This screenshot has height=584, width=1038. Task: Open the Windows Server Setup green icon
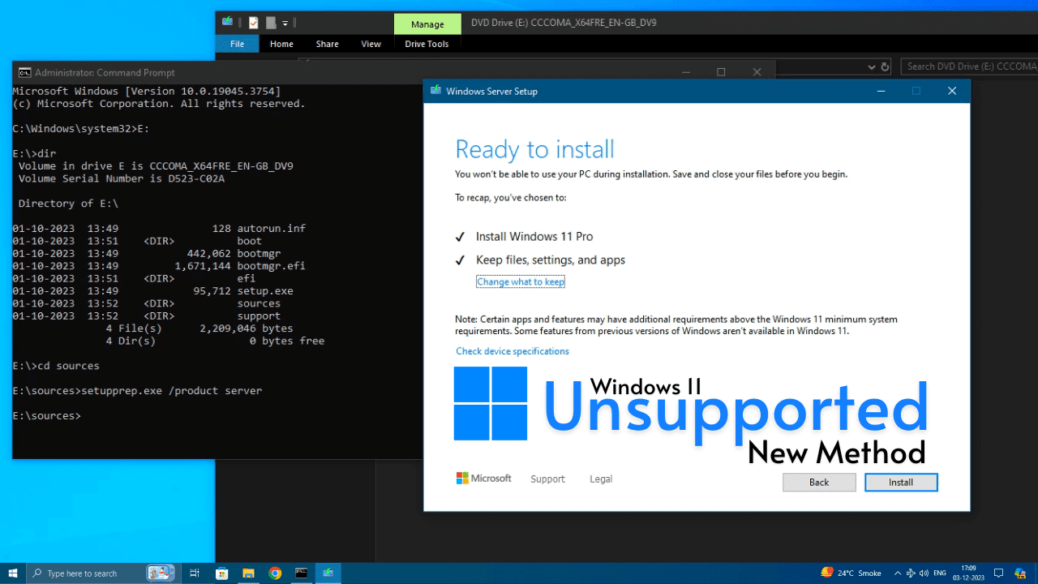[x=436, y=91]
